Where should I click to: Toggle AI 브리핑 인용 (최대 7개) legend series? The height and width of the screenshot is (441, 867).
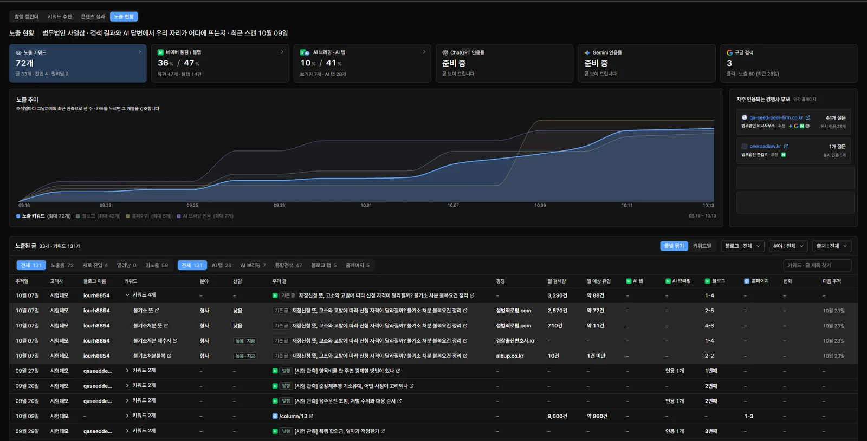click(x=205, y=216)
